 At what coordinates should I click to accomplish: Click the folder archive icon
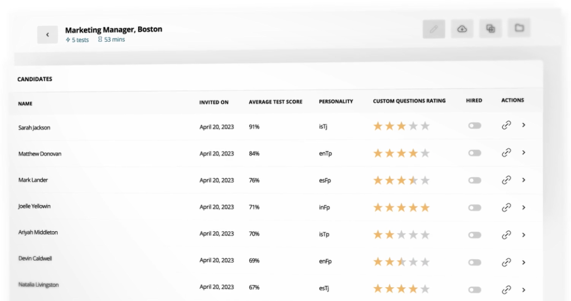click(519, 28)
